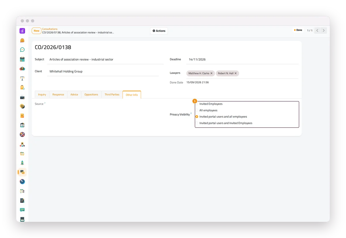
Task: Open the Actions dropdown menu
Action: click(159, 31)
